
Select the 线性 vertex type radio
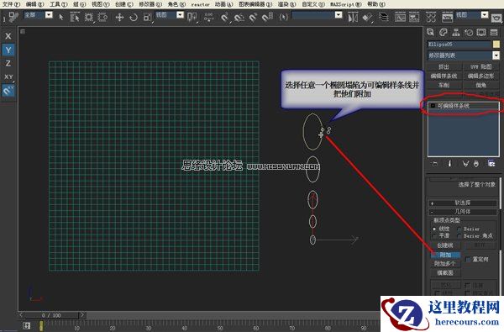click(x=434, y=229)
